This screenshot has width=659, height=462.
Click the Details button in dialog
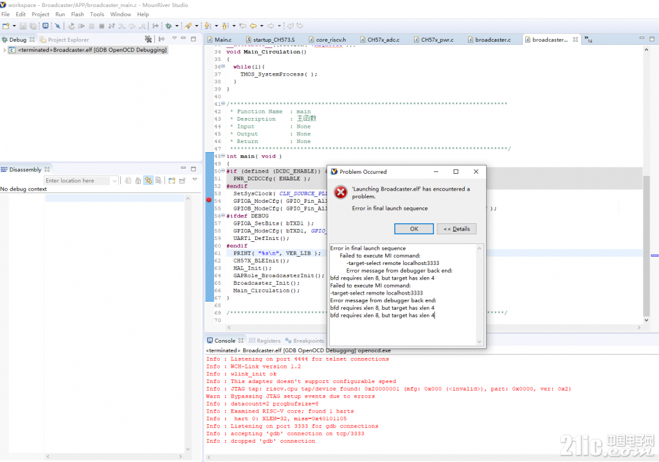tap(456, 228)
